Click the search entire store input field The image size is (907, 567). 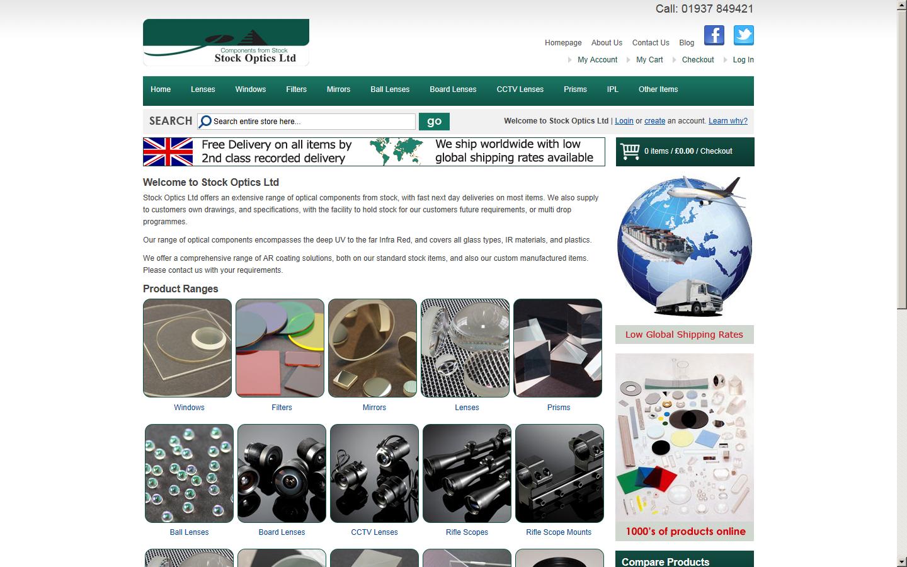click(309, 121)
